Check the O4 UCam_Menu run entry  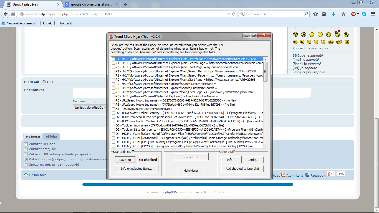(113, 134)
